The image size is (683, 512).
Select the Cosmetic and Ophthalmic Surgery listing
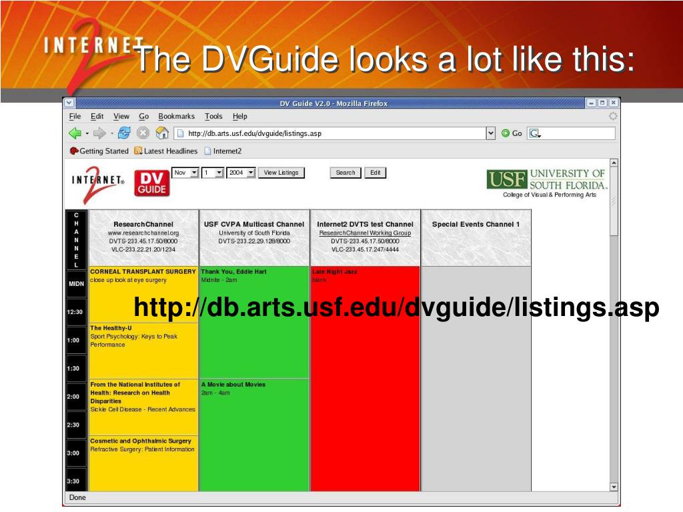[143, 464]
